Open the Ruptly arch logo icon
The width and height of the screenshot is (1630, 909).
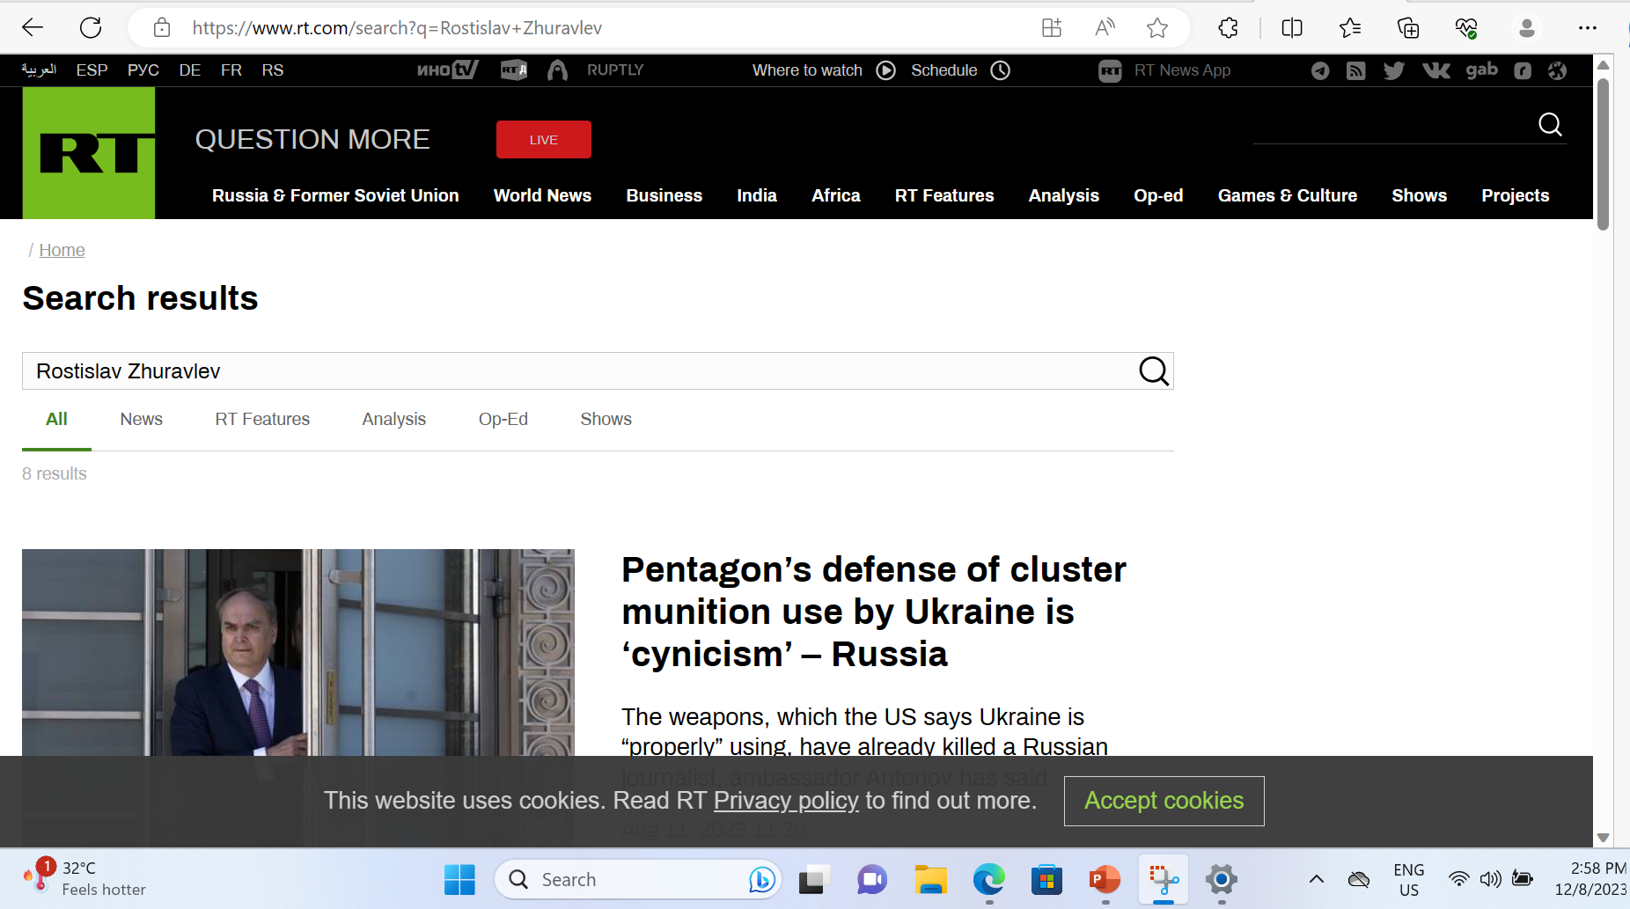pos(557,70)
